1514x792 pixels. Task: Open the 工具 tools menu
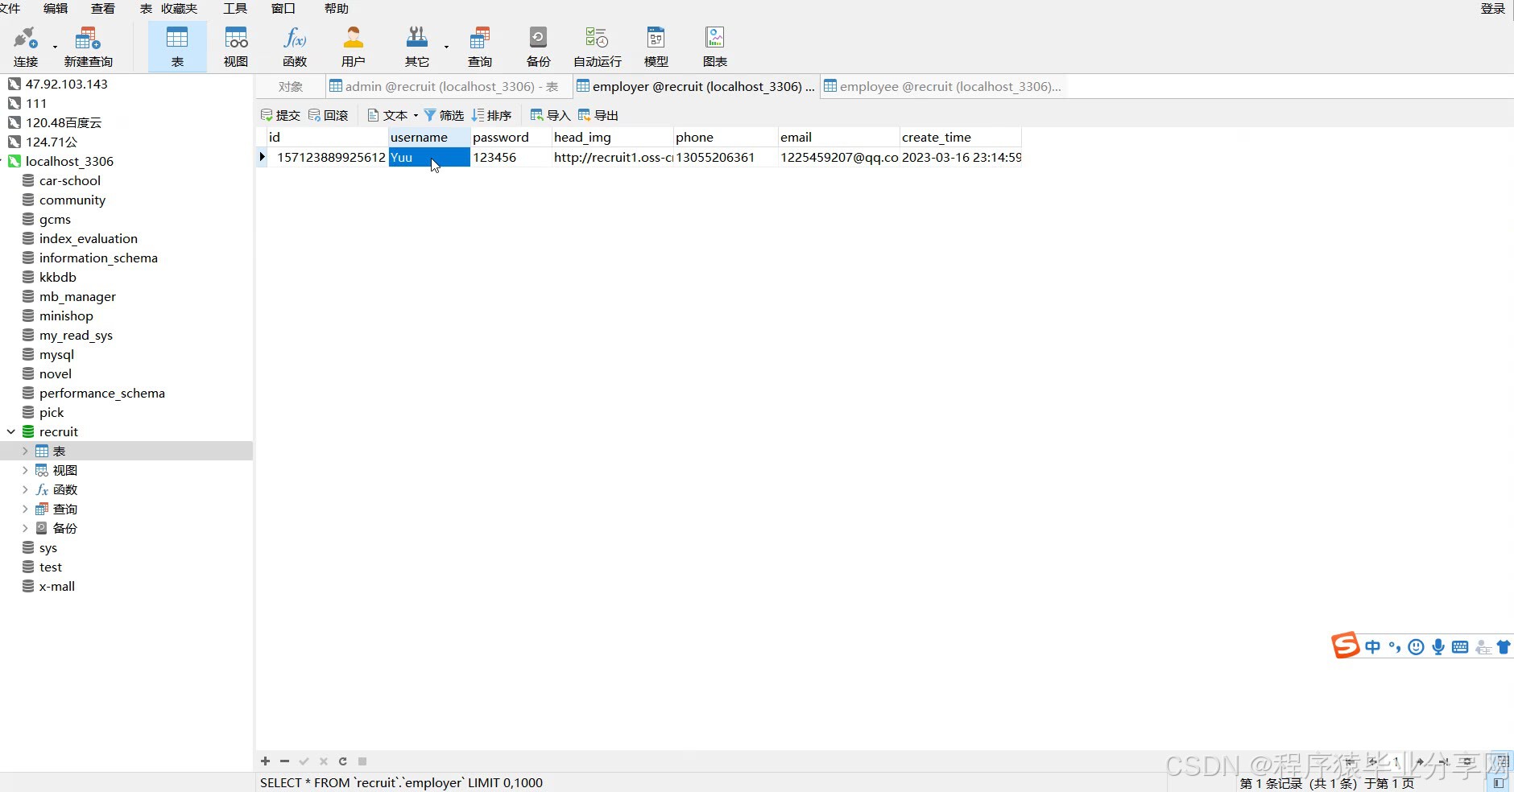(x=235, y=8)
